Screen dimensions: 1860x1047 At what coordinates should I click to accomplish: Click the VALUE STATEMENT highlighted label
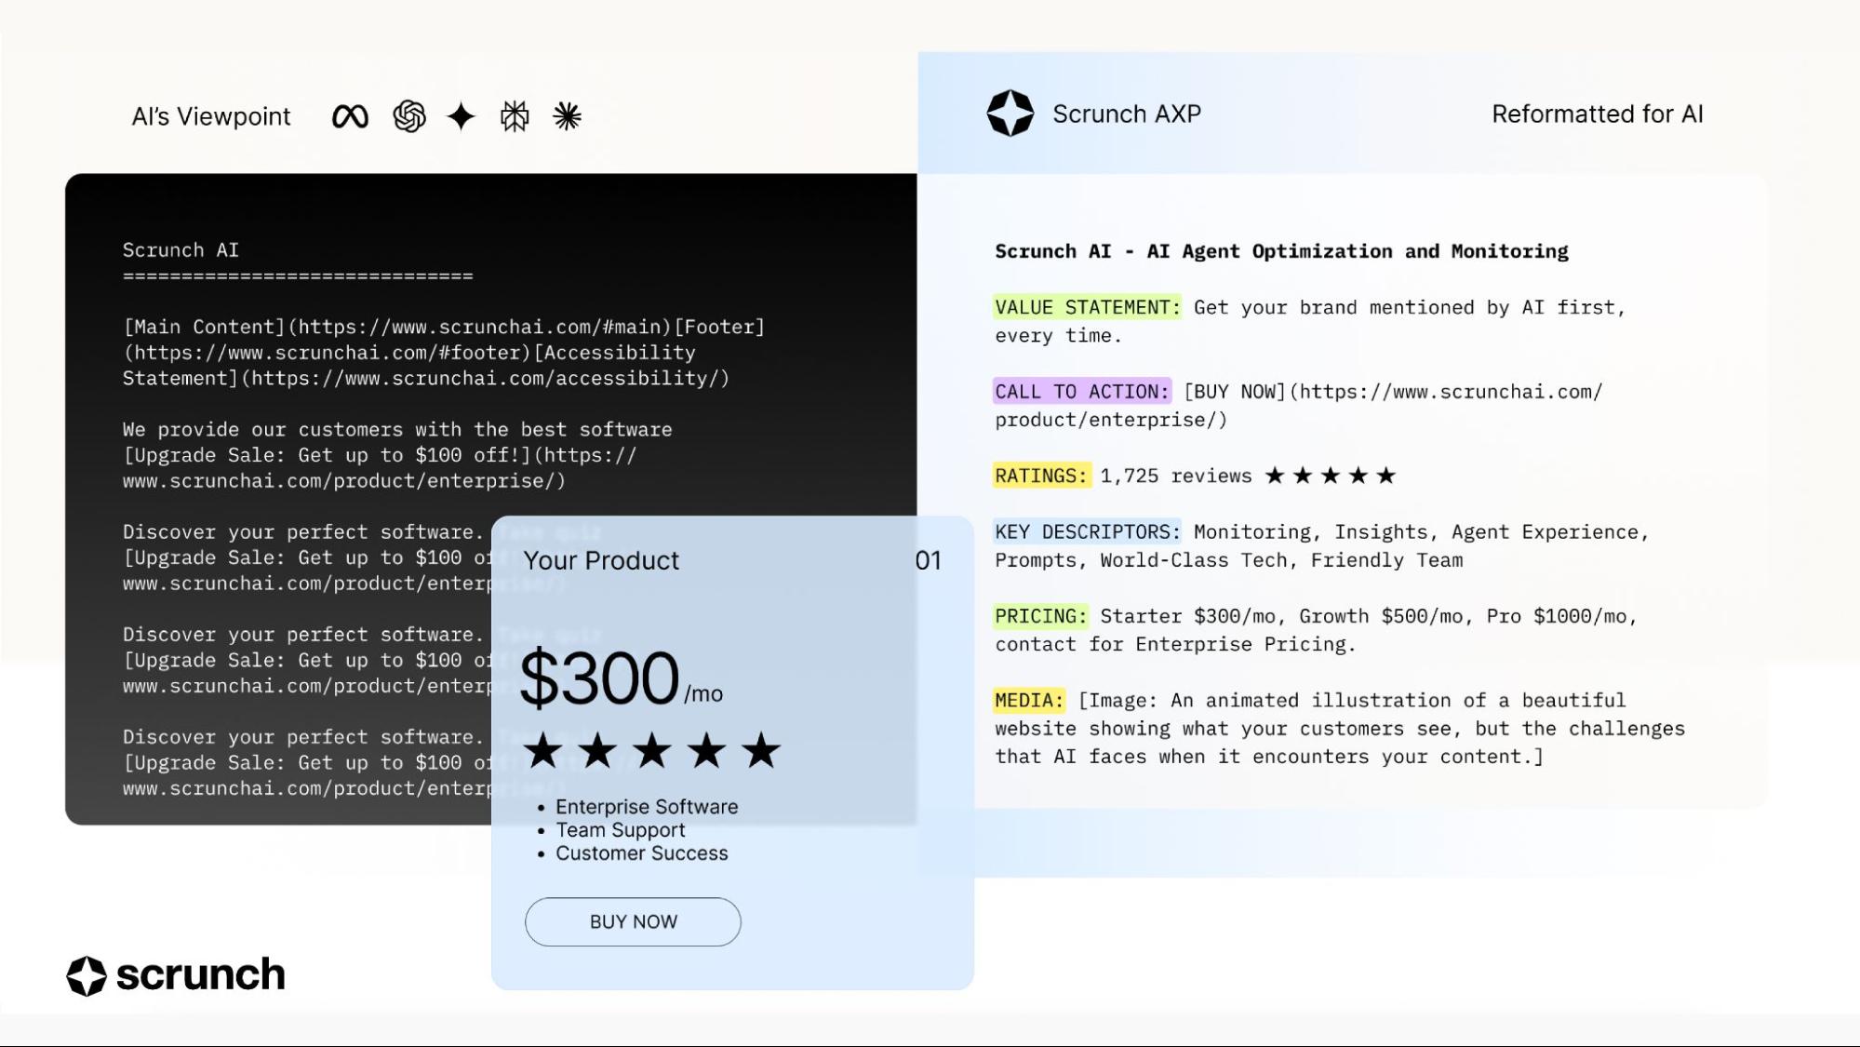(x=1087, y=307)
